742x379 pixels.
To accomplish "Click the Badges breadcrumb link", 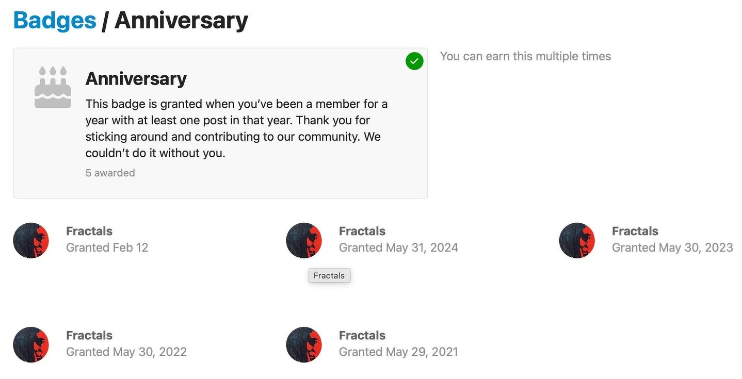I will (x=55, y=21).
